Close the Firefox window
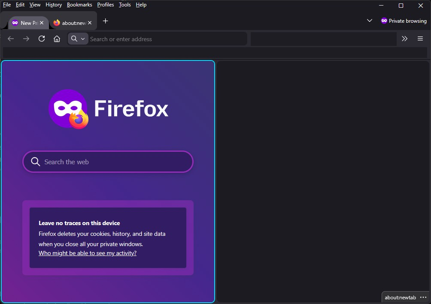Screen dimensions: 431x304 421,5
